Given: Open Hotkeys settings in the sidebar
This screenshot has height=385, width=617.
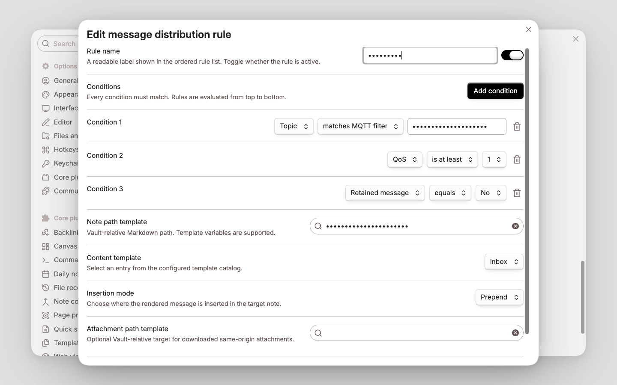Looking at the screenshot, I should point(60,150).
